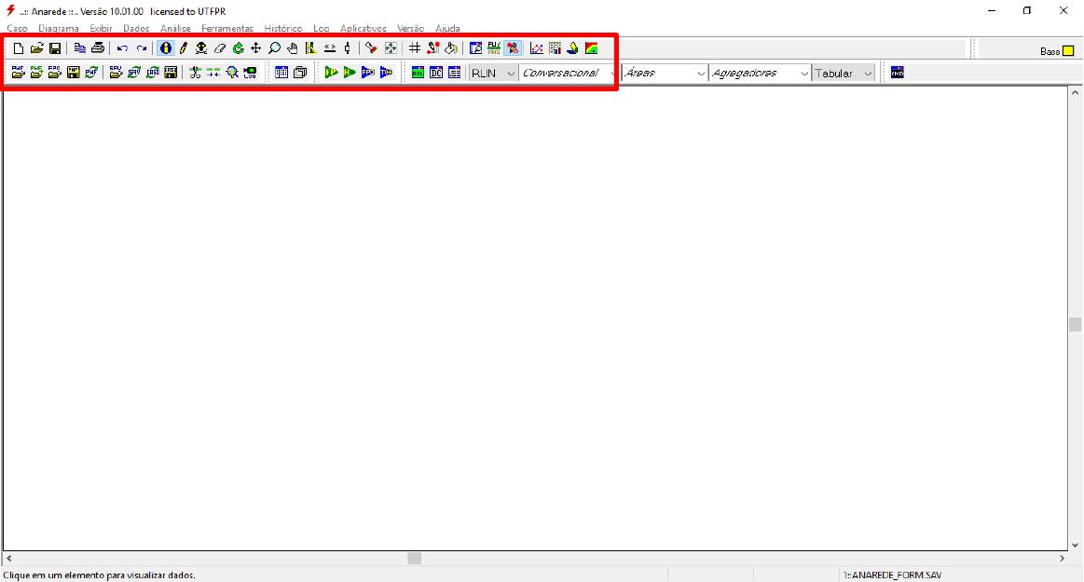Viewport: 1084px width, 582px height.
Task: Click the undo arrow button
Action: coord(122,48)
